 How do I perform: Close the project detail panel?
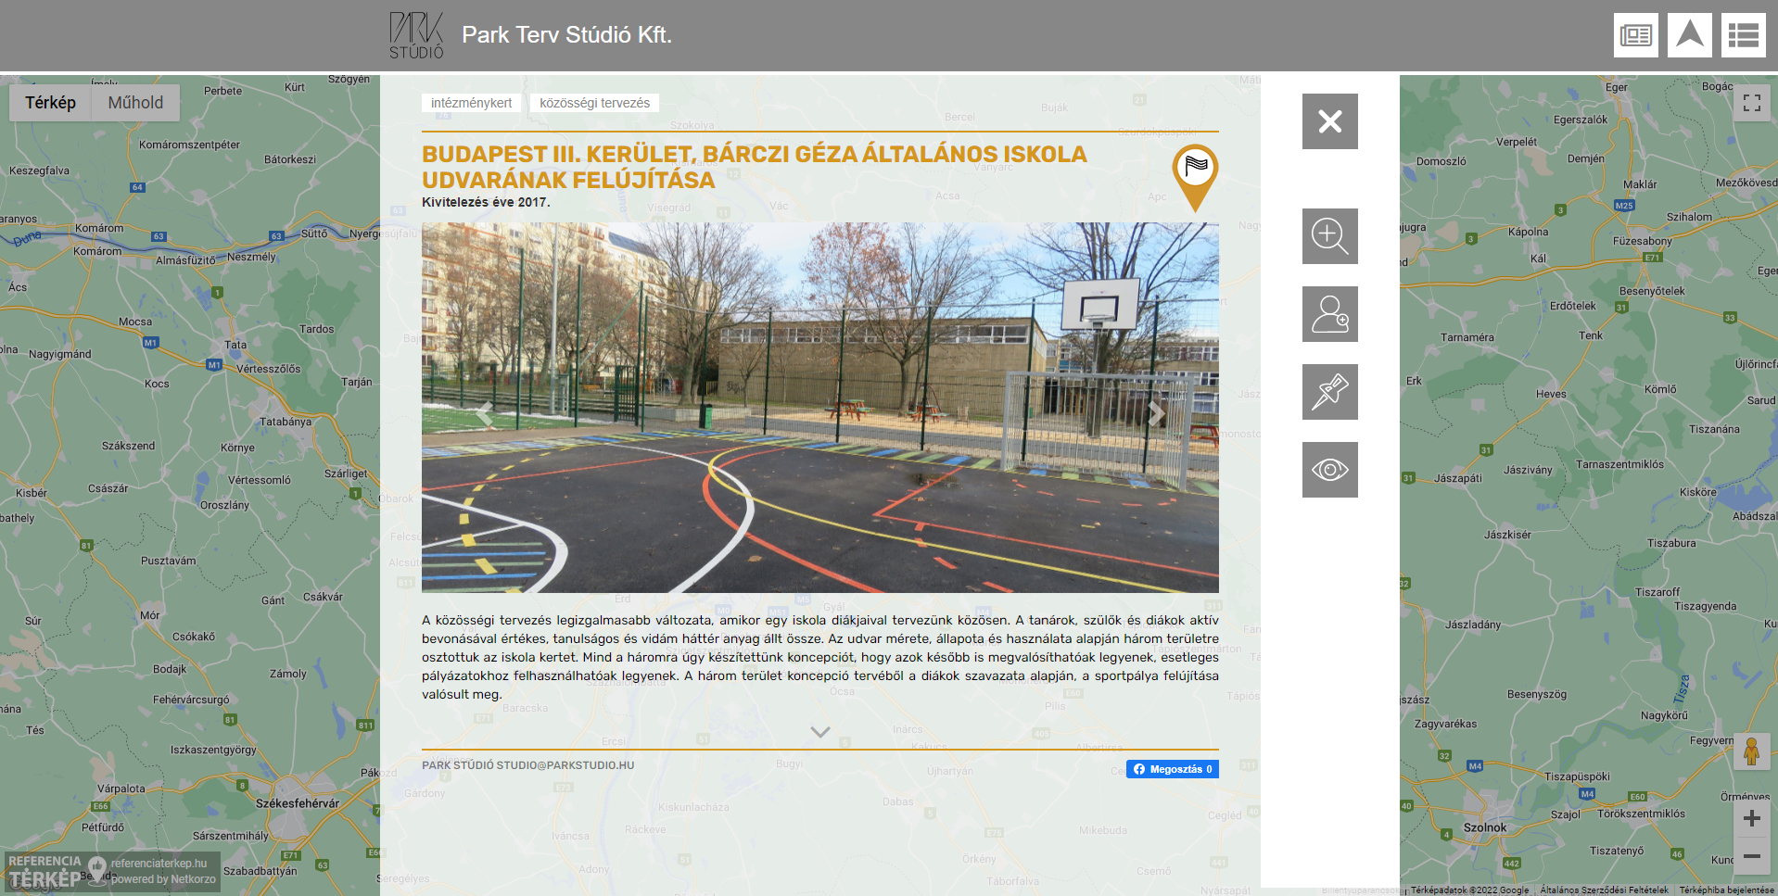1329,121
